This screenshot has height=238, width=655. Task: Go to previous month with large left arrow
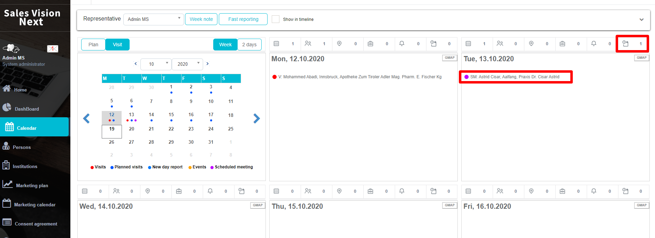pyautogui.click(x=86, y=119)
